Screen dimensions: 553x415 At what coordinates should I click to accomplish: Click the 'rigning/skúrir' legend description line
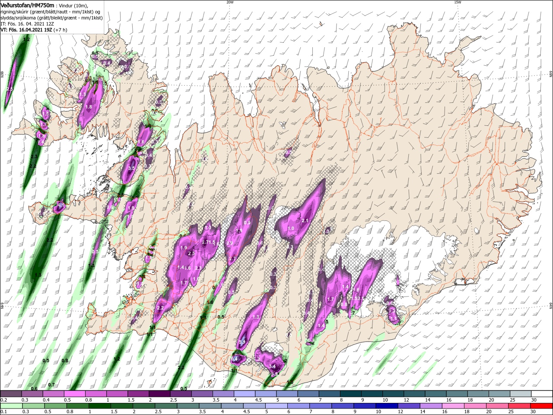(50, 11)
